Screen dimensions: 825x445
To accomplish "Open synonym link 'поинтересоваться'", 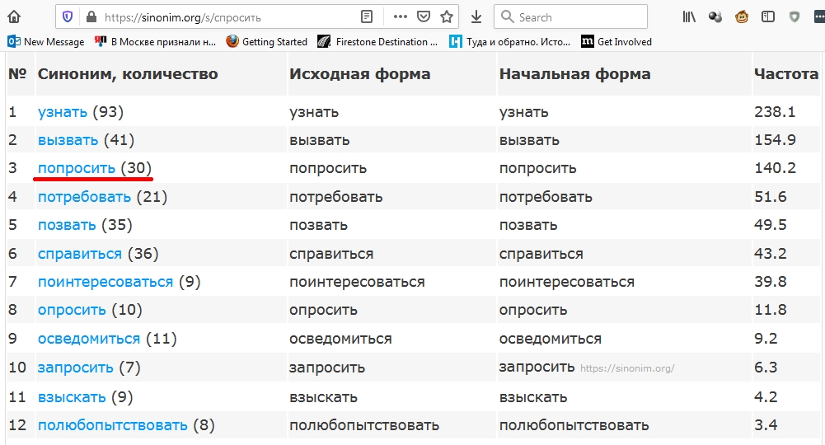I will click(105, 282).
